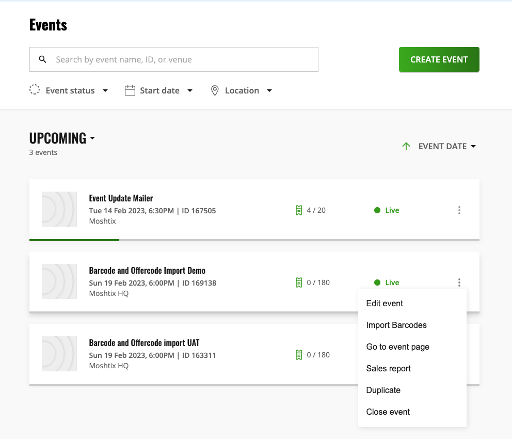Open the kebab menu for Event Update Mailer
Image resolution: width=512 pixels, height=439 pixels.
(459, 210)
